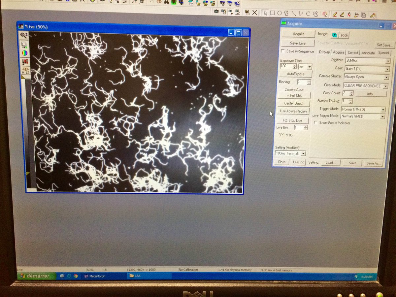Click the paste/clipboard icon next to region tools
This screenshot has height=297, width=396.
click(325, 14)
